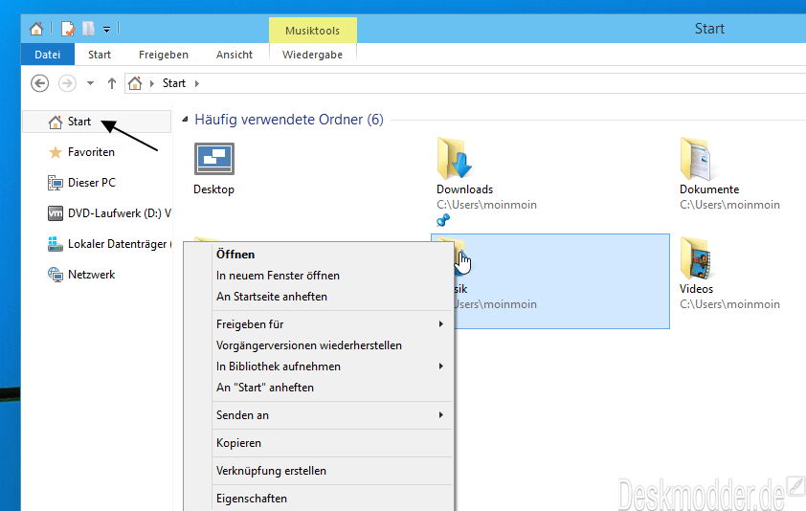Click Start in the address bar path
This screenshot has height=511, width=806.
tap(174, 82)
